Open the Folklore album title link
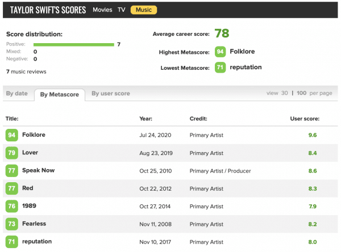 click(34, 135)
